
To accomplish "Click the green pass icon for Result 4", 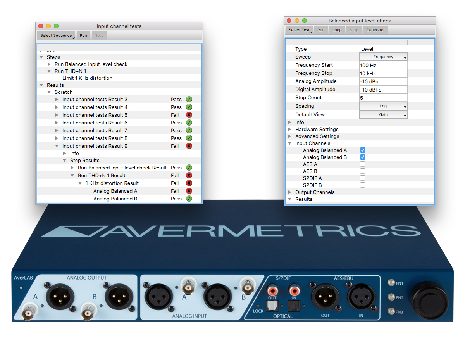I will 189,107.
